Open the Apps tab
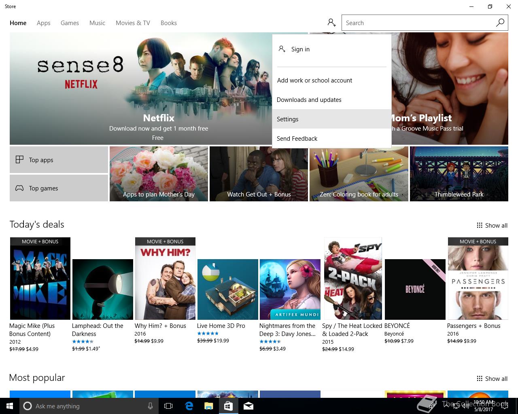The height and width of the screenshot is (414, 518). (x=44, y=23)
